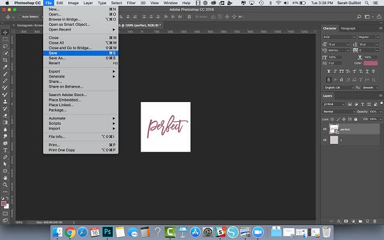Select the Lasso tool
384x240 pixels.
point(5,46)
